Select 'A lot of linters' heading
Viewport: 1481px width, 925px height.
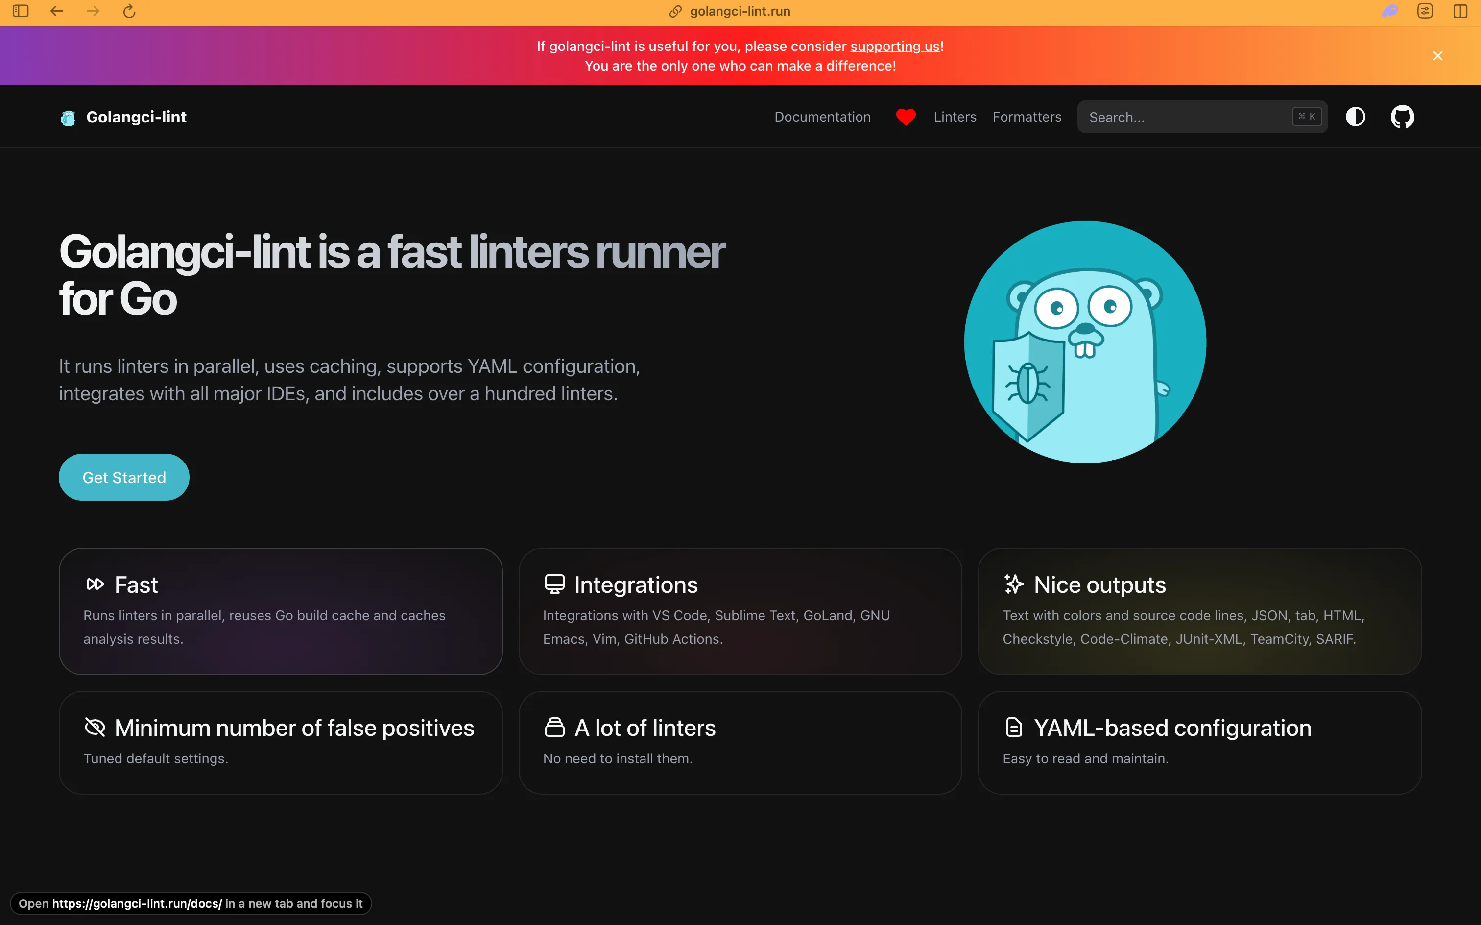[645, 728]
